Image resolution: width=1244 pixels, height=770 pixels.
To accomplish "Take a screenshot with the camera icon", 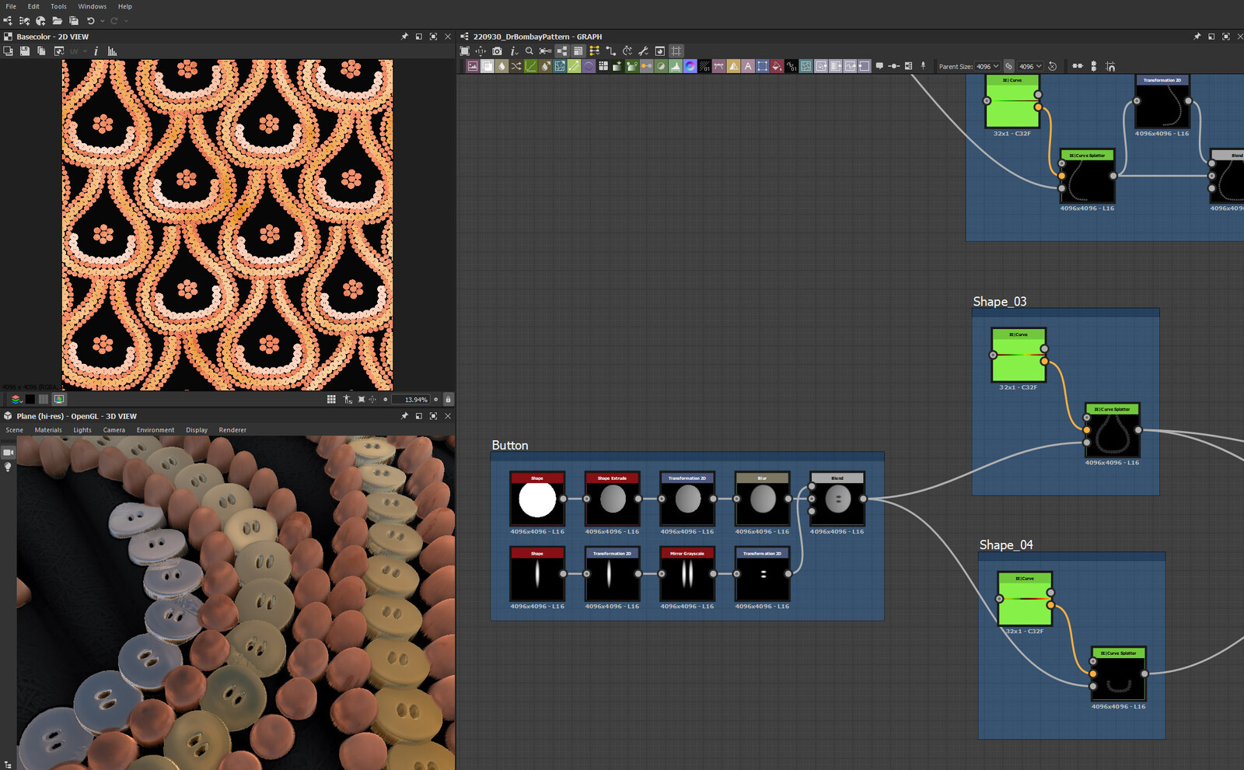I will tap(496, 51).
